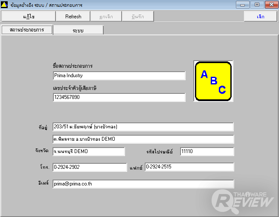Click the ชื่อสถานประกอบการ label
Screen dimensions: 279x217
click(73, 66)
